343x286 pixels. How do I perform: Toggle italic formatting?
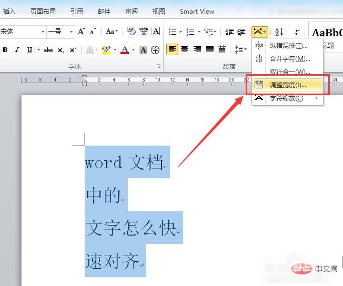click(x=17, y=50)
